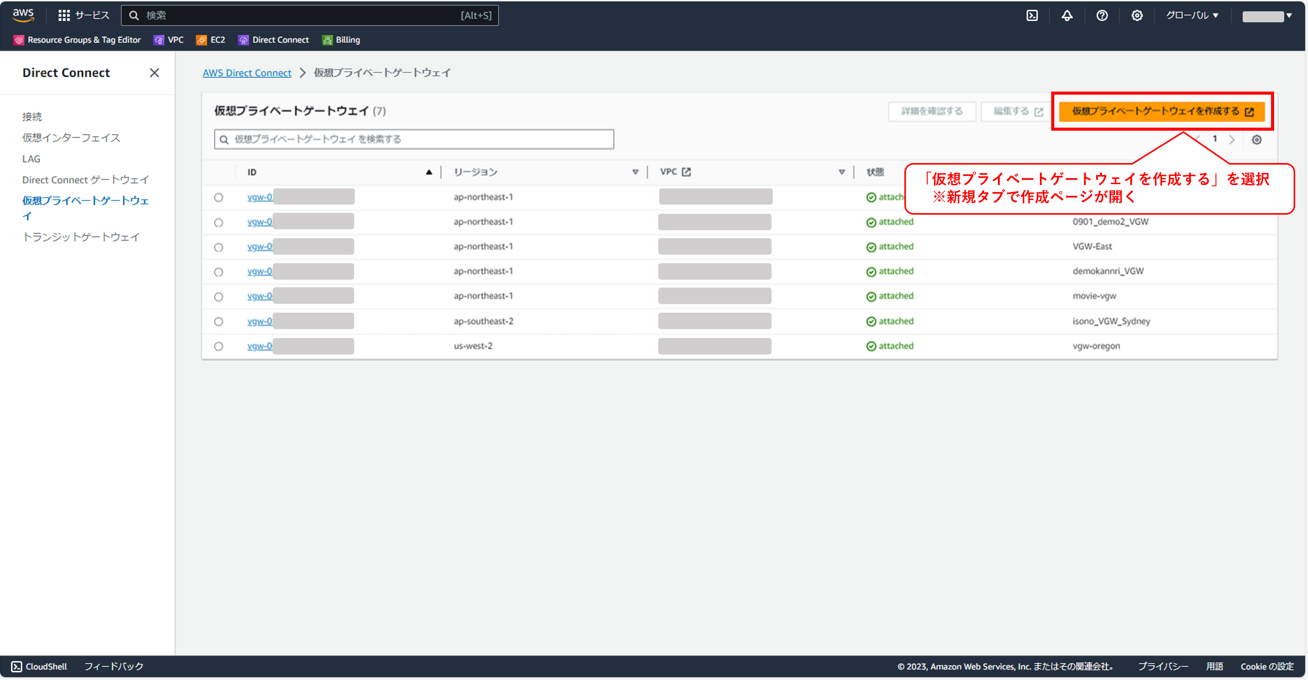Open Direct Connect ゲートウェイ in sidebar
Screen dimensions: 1308x680
click(x=85, y=180)
